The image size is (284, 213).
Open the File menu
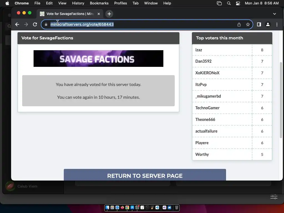pyautogui.click(x=37, y=3)
